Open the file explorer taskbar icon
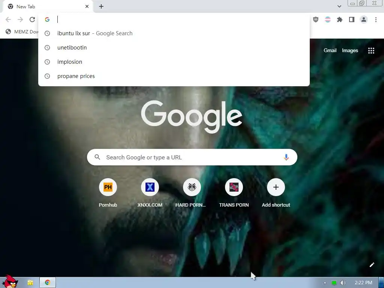The image size is (384, 288). click(30, 283)
